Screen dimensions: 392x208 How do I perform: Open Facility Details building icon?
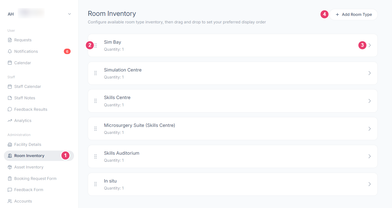click(10, 145)
